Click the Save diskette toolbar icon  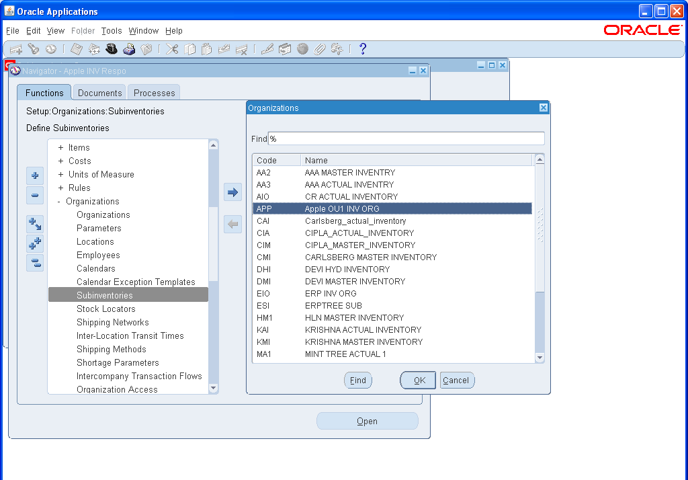click(77, 49)
